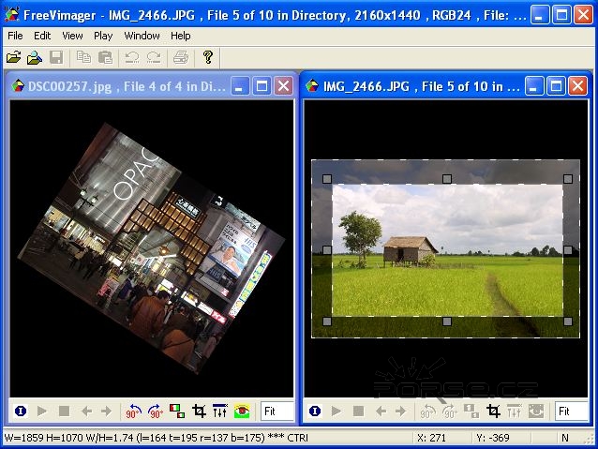Click the Help question mark icon
Viewport: 598px width, 449px height.
pyautogui.click(x=208, y=57)
